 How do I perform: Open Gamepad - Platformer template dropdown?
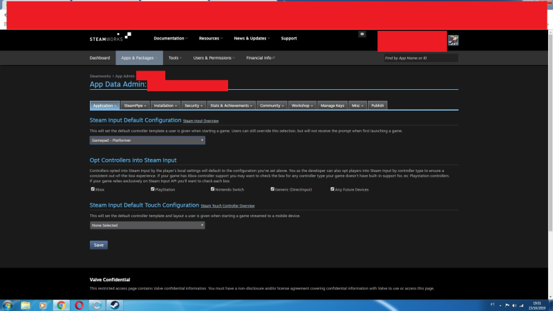147,140
